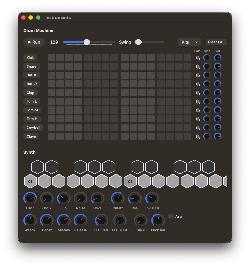Click the Clear Pa... button

click(x=216, y=42)
